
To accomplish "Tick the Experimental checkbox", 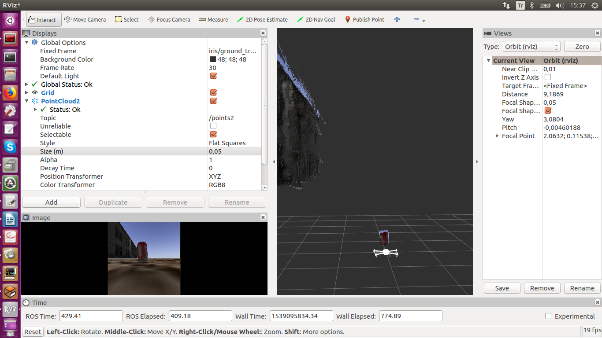I will click(x=548, y=316).
